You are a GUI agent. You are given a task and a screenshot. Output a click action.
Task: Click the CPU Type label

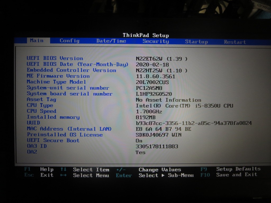pyautogui.click(x=40, y=105)
